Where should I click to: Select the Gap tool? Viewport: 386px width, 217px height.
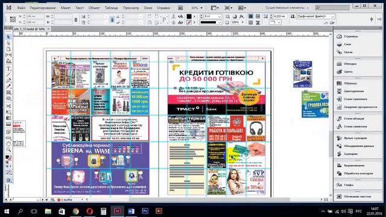[8, 55]
